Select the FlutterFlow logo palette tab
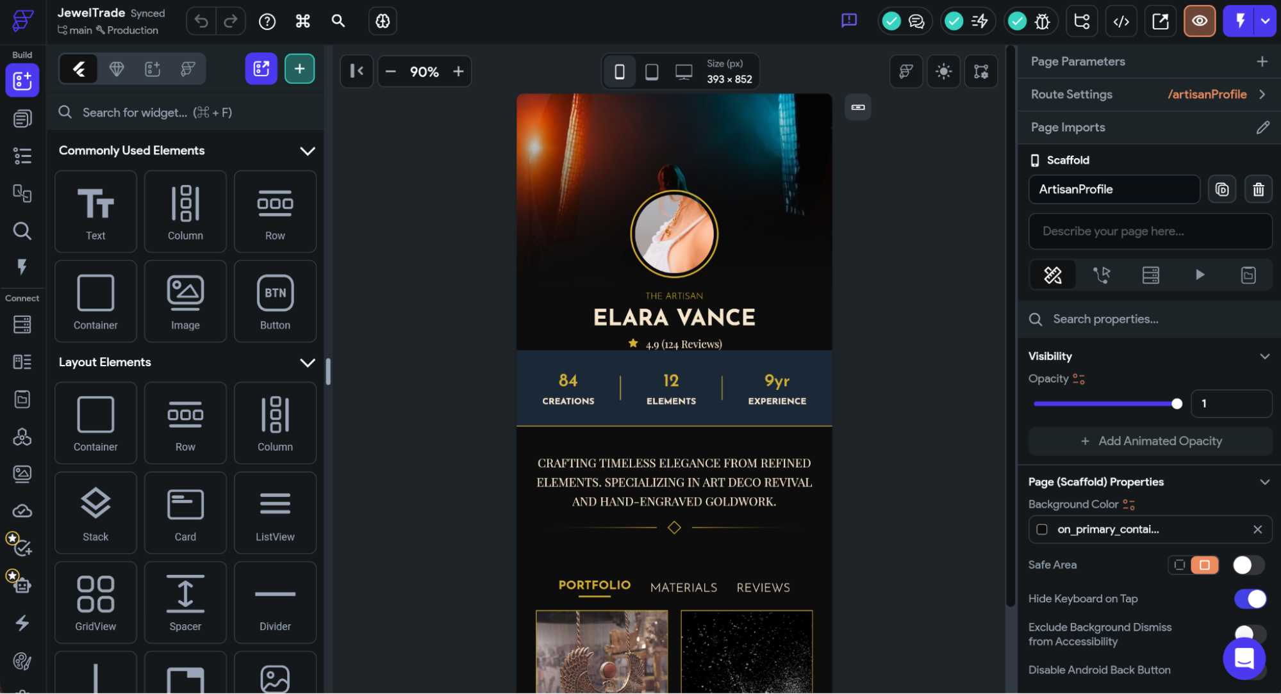Screen dimensions: 1281x694 pyautogui.click(x=188, y=69)
